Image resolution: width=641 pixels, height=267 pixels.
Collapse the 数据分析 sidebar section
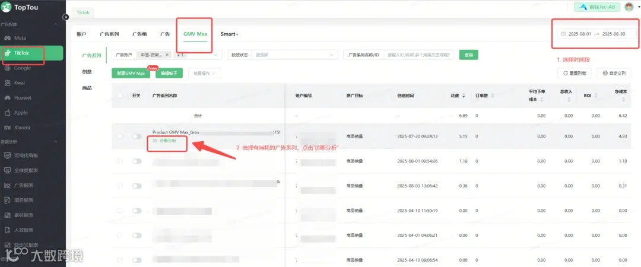point(56,141)
